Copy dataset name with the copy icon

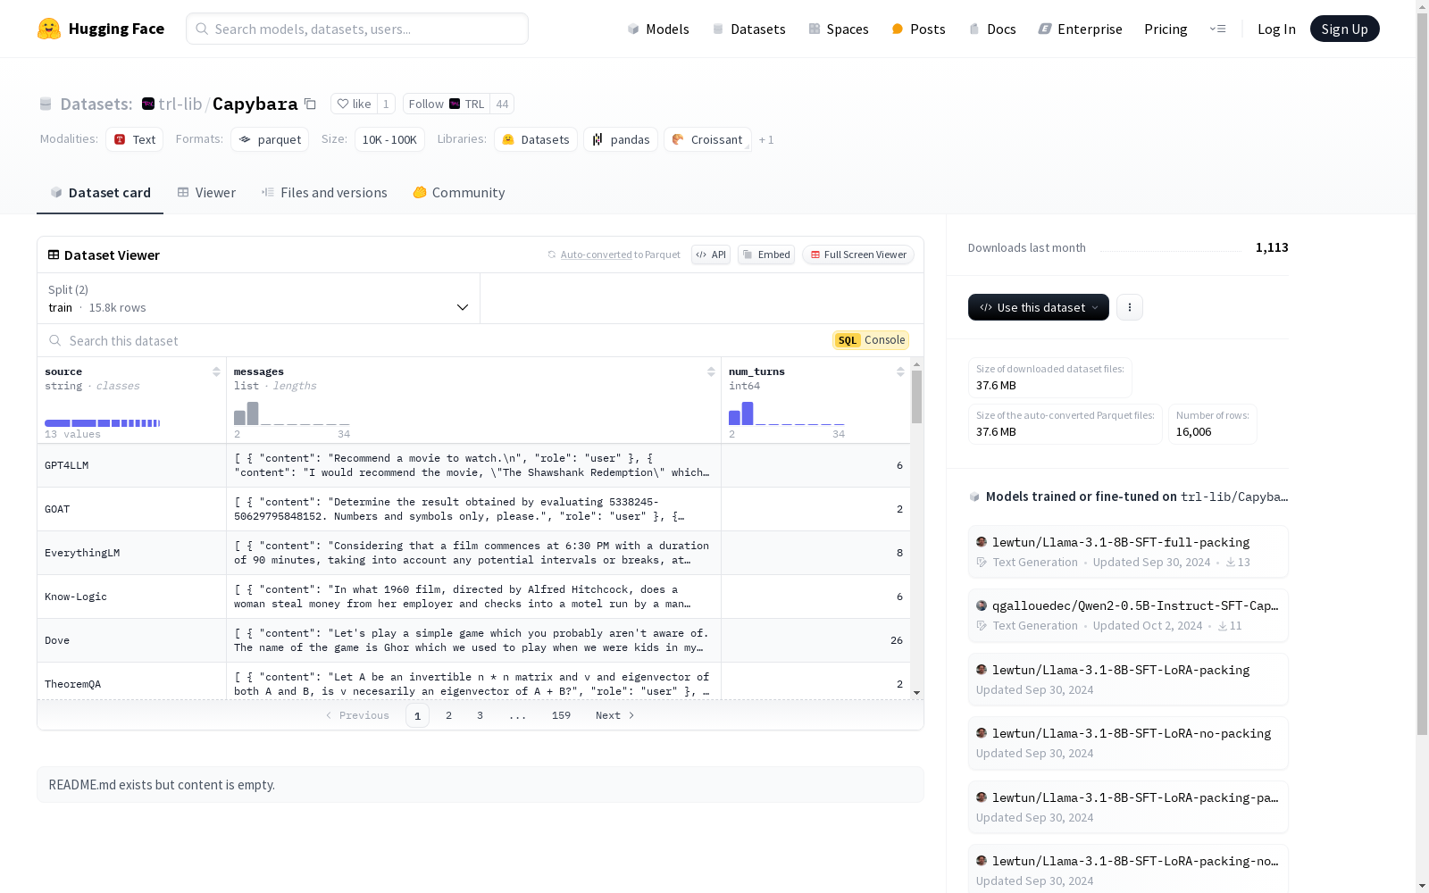point(310,104)
